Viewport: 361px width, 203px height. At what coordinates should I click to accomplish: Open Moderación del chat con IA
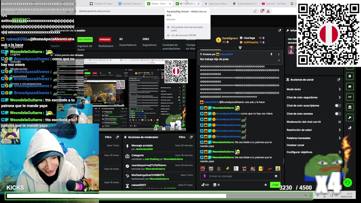314,122
